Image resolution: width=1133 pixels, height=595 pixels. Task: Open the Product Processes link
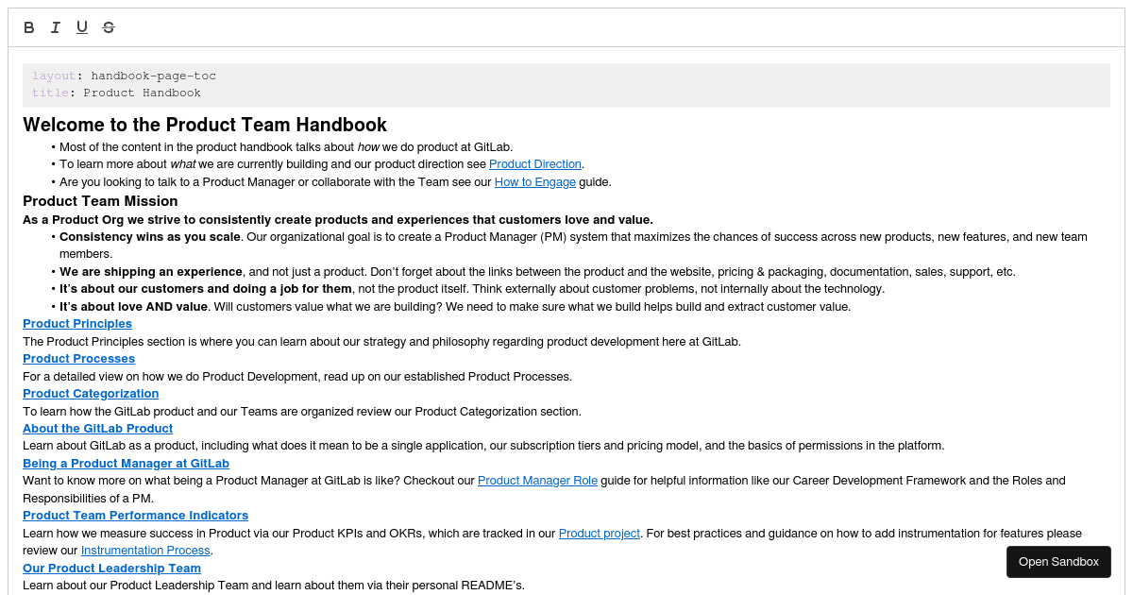tap(78, 358)
